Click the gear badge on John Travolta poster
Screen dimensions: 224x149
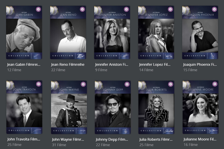pyautogui.click(x=39, y=84)
